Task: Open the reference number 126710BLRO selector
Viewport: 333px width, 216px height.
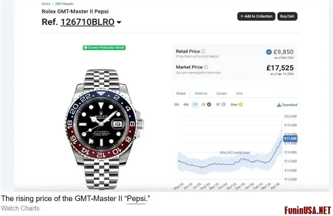Action: 88,22
